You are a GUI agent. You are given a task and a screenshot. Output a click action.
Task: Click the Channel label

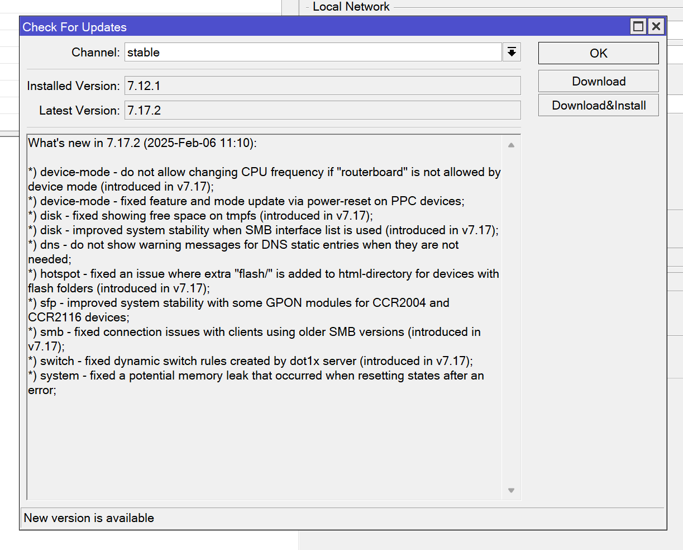[x=95, y=53]
